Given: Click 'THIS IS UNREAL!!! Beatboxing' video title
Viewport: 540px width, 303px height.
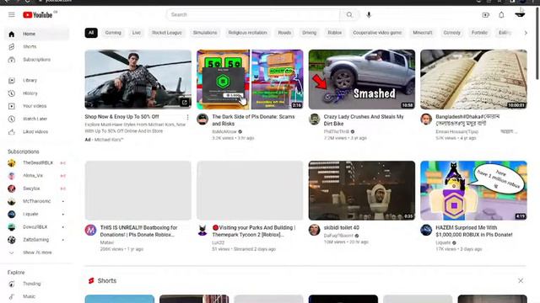Looking at the screenshot, I should [x=138, y=231].
